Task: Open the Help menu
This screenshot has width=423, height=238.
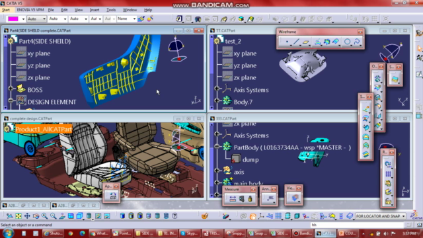Action: tap(148, 10)
